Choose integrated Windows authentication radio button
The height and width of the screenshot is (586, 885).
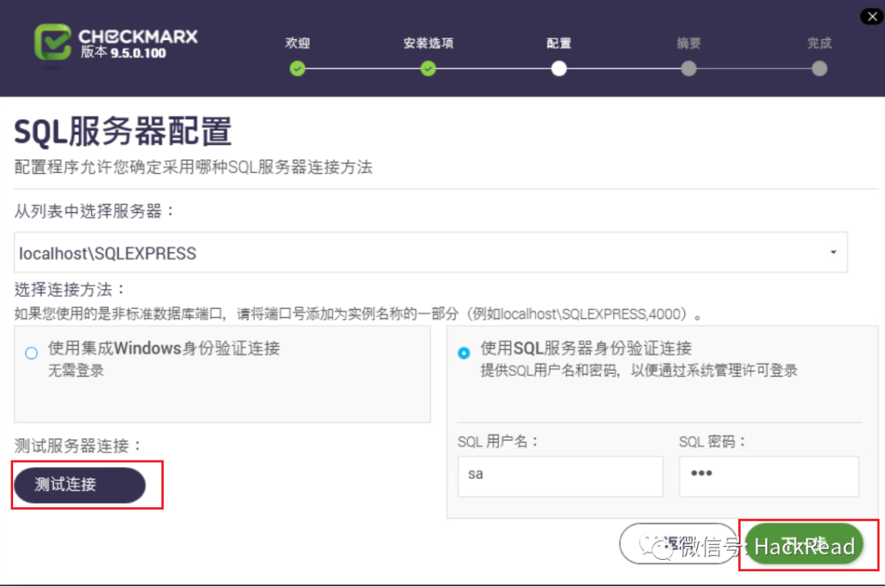pyautogui.click(x=32, y=353)
